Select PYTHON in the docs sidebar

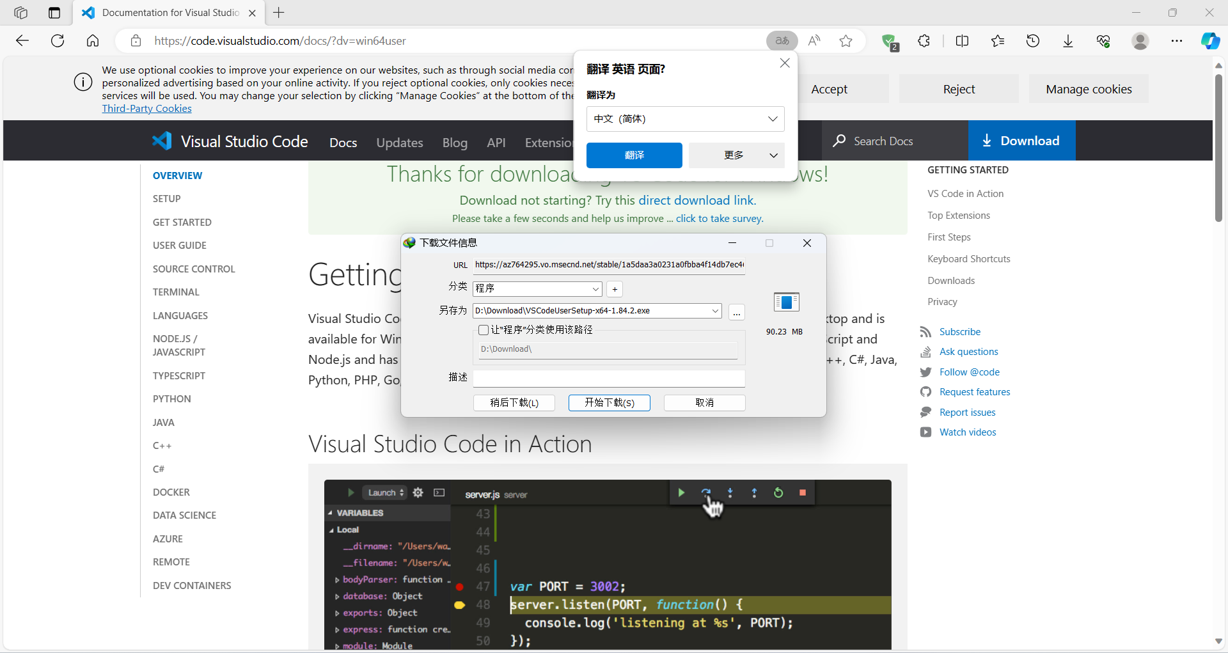click(171, 399)
